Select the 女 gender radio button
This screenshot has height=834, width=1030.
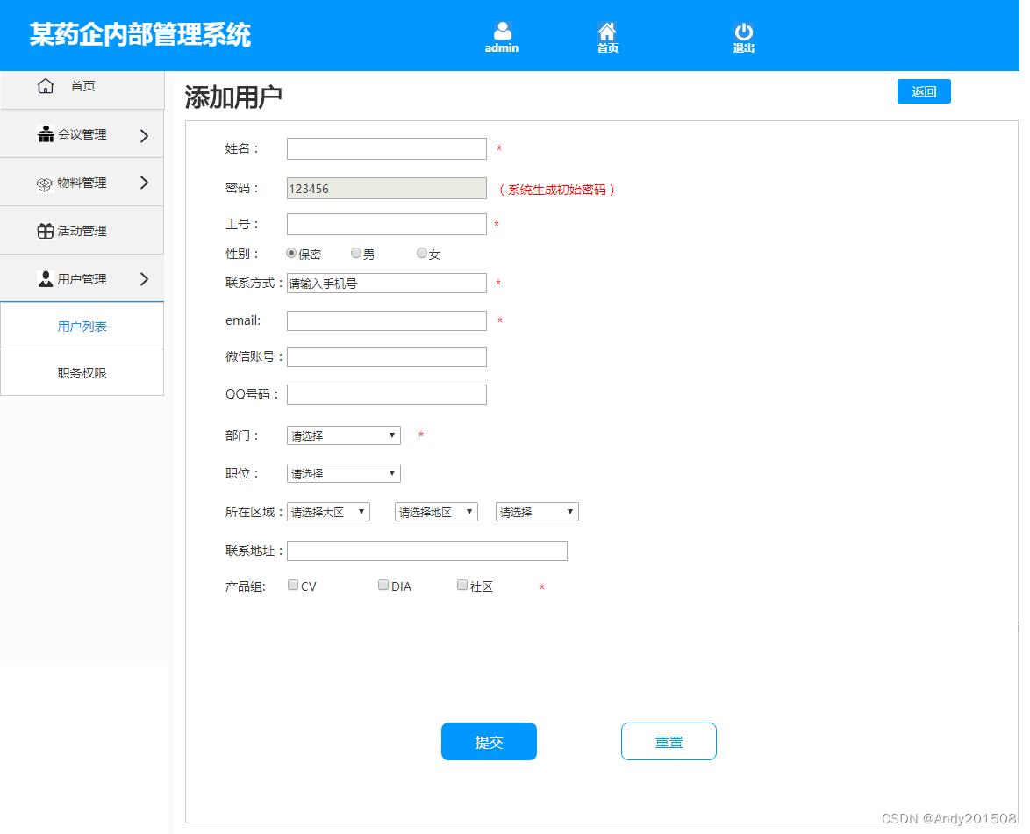422,253
